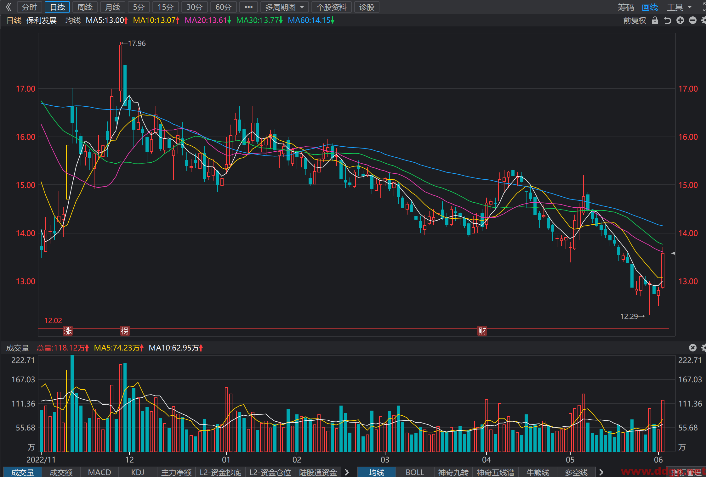Click the MA5:13.00 indicator label

(107, 20)
